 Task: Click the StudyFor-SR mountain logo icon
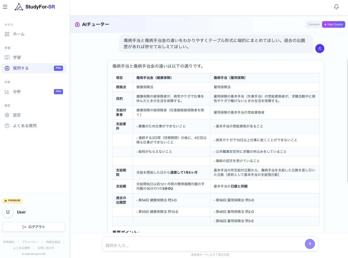tap(19, 7)
